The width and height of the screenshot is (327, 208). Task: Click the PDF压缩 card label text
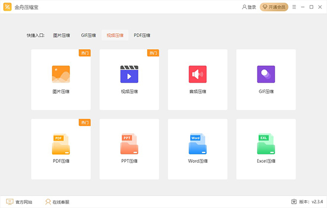pos(61,161)
